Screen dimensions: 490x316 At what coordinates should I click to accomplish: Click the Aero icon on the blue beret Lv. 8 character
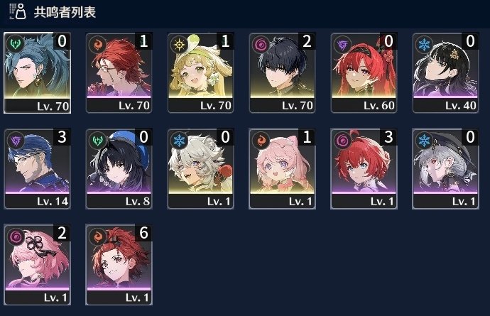click(97, 141)
